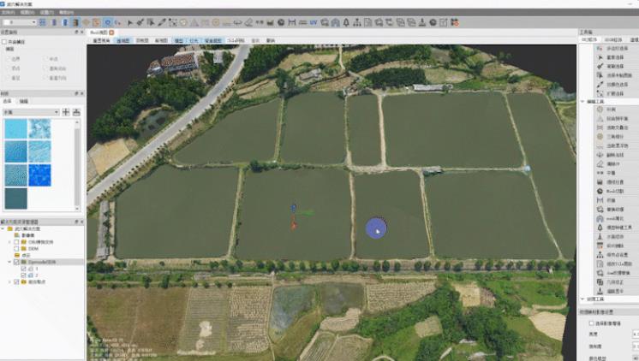
Task: Switch to the 编辑 tab in texture panel
Action: (24, 101)
